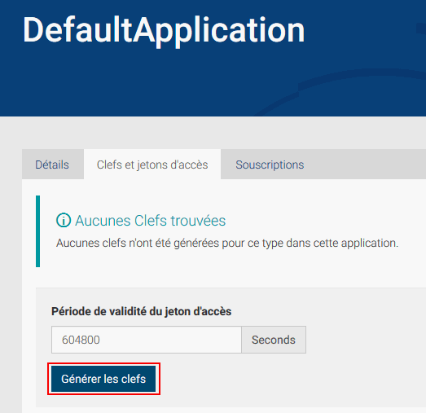Click empty alert area right of the heading
The width and height of the screenshot is (426, 413).
pos(326,221)
